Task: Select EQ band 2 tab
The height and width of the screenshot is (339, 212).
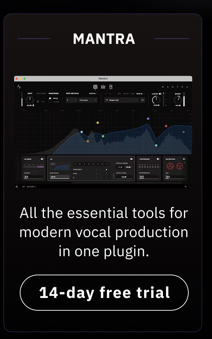Action: [x=89, y=164]
